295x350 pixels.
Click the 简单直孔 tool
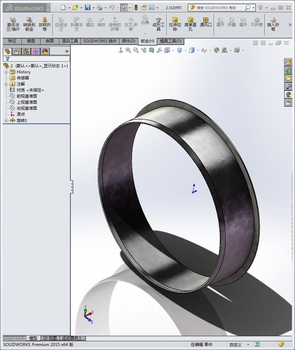tap(190, 24)
